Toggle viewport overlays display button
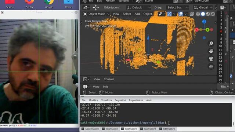 click(x=181, y=14)
